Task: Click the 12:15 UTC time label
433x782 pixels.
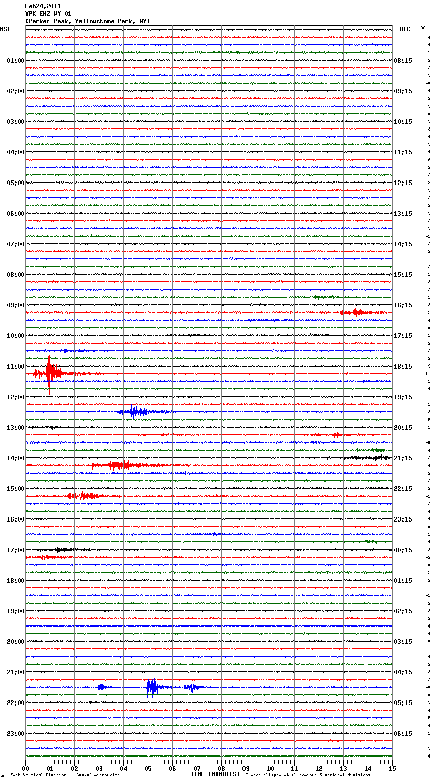Action: coord(403,183)
